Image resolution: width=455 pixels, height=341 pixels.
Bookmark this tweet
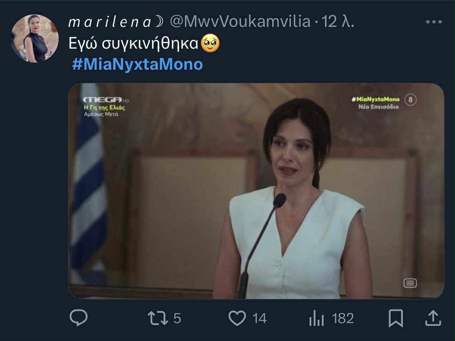(395, 319)
